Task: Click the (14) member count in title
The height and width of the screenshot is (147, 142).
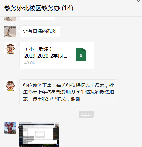Action: click(67, 8)
